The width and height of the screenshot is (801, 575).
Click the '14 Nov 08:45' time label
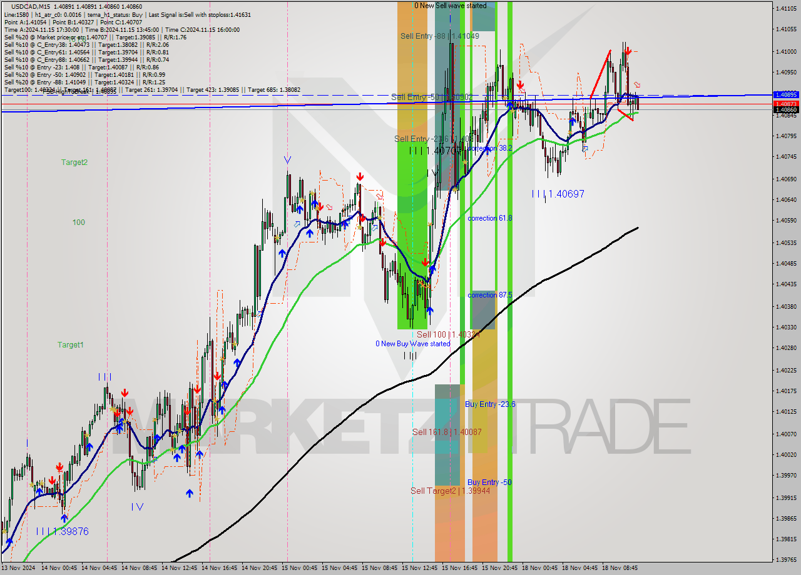140,568
